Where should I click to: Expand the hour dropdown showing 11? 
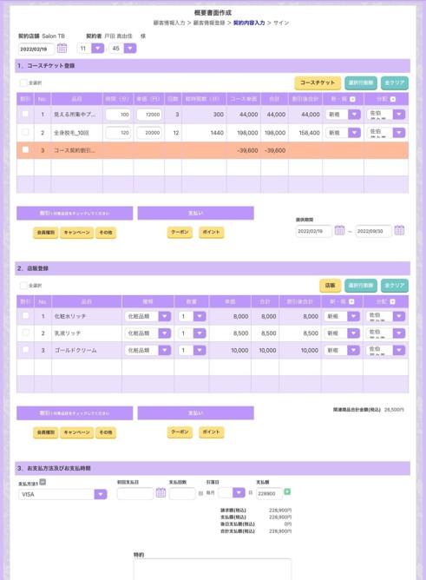pos(97,48)
